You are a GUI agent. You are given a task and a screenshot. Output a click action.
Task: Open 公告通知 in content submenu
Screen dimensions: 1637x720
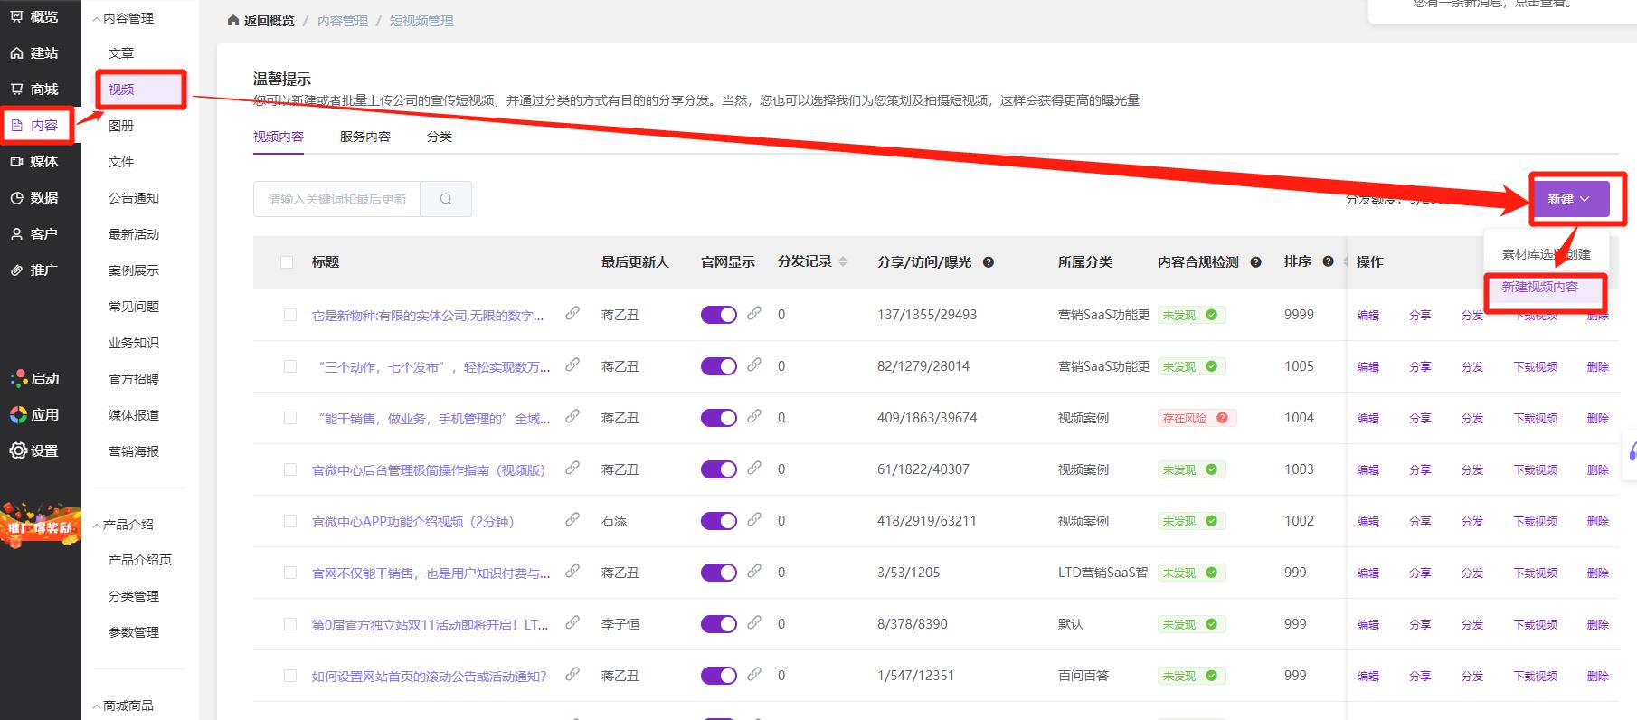click(134, 198)
